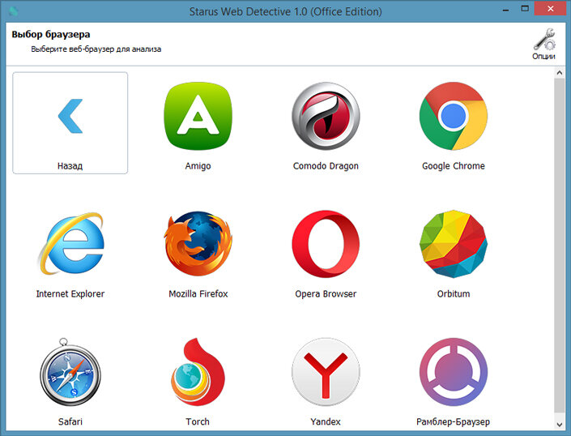Open Опции wrench settings icon
Screen dimensions: 571x436
click(x=544, y=44)
